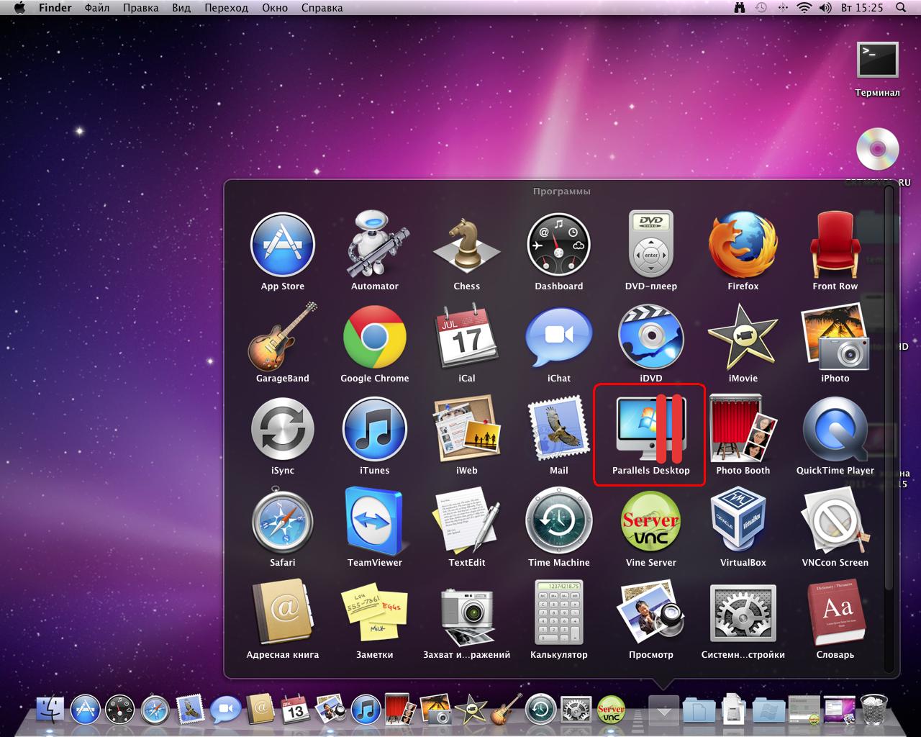Click the clock showing Вт 15:25
921x737 pixels.
(x=861, y=8)
